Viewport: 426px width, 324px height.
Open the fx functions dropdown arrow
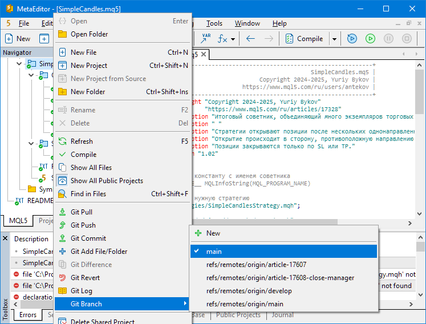click(233, 39)
